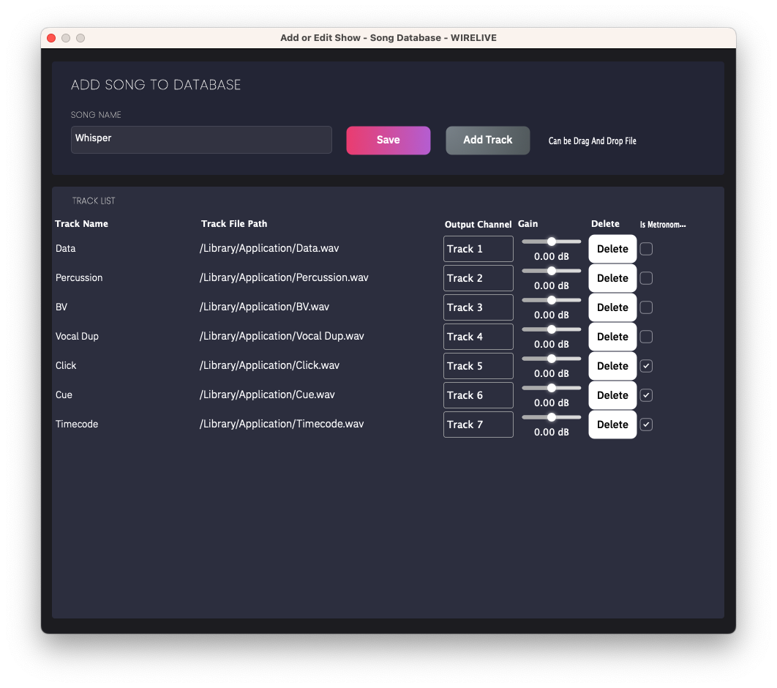This screenshot has width=777, height=688.
Task: Open the Track 7 output channel selector
Action: [x=478, y=425]
